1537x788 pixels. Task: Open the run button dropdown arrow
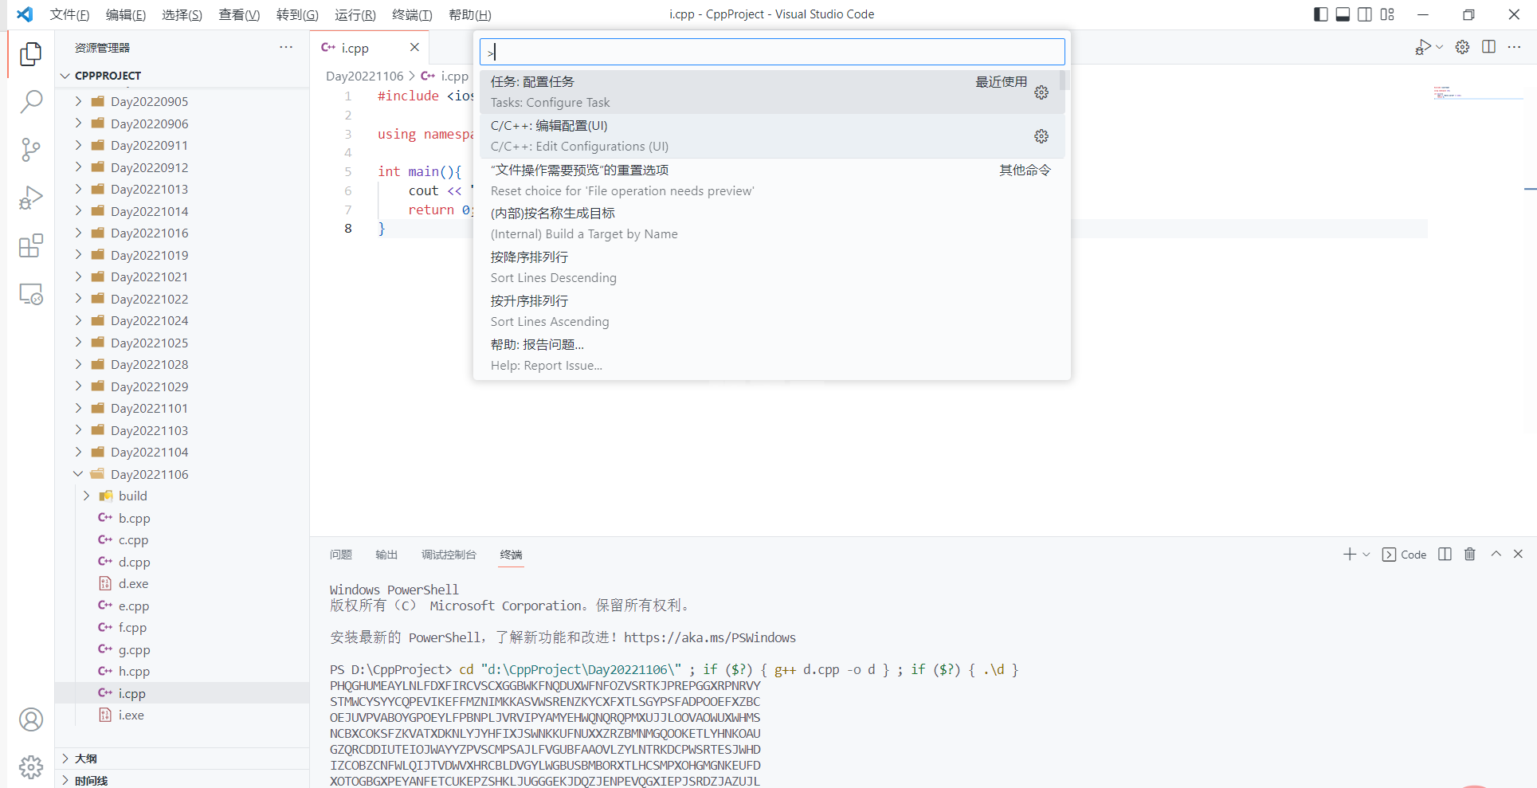(x=1439, y=47)
